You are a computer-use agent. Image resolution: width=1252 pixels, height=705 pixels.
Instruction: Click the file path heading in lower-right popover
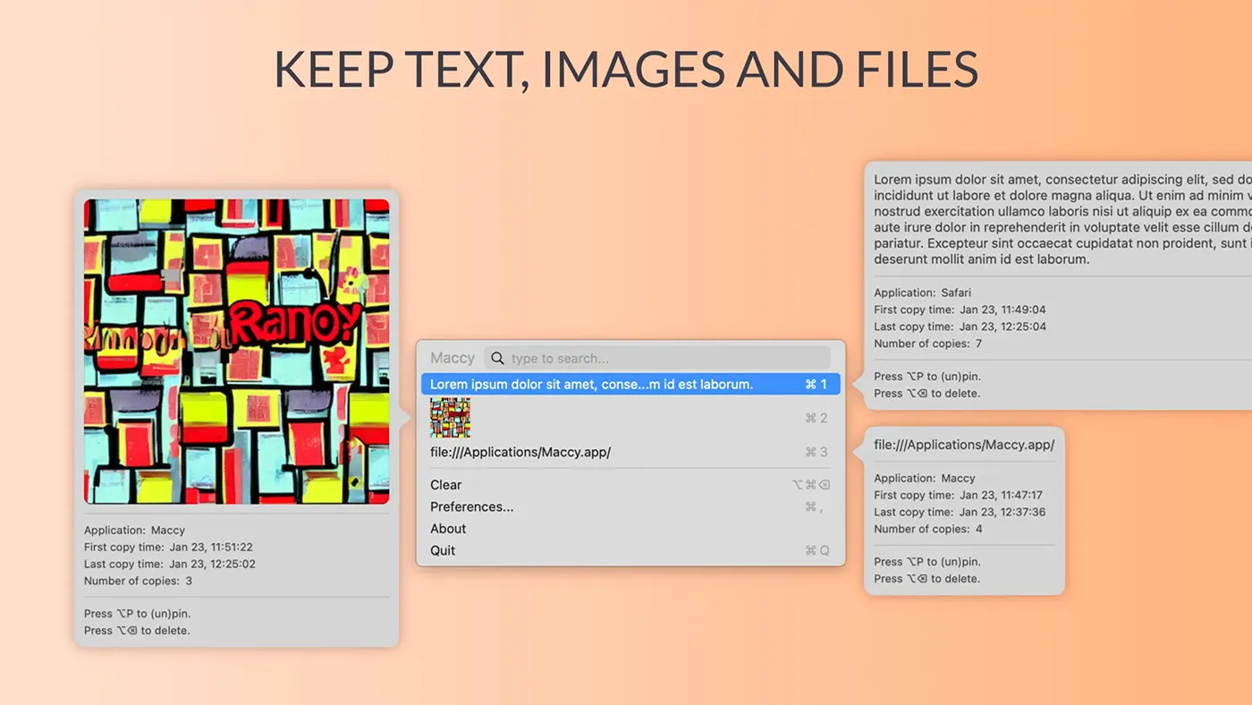[964, 445]
